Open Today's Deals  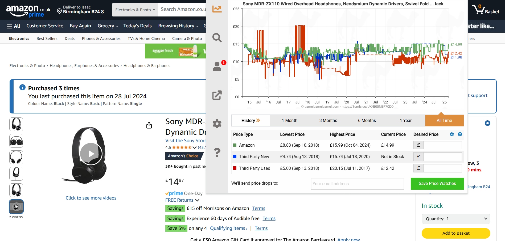point(137,26)
